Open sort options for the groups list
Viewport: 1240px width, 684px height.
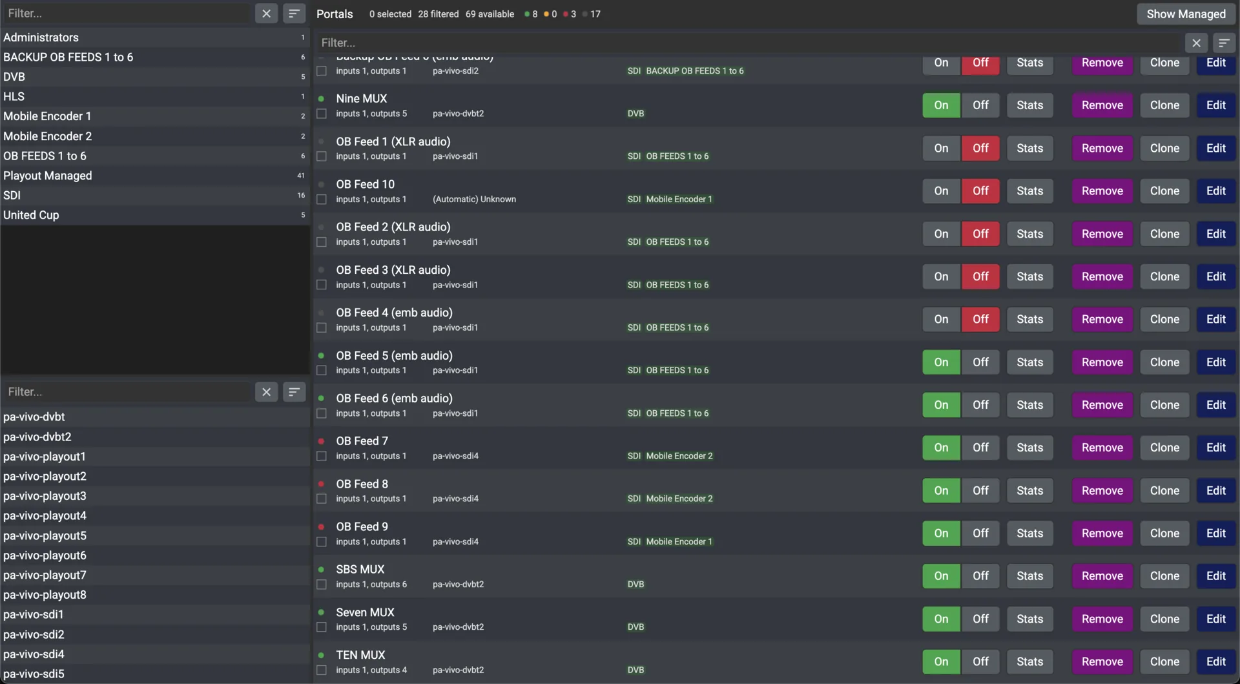point(294,14)
